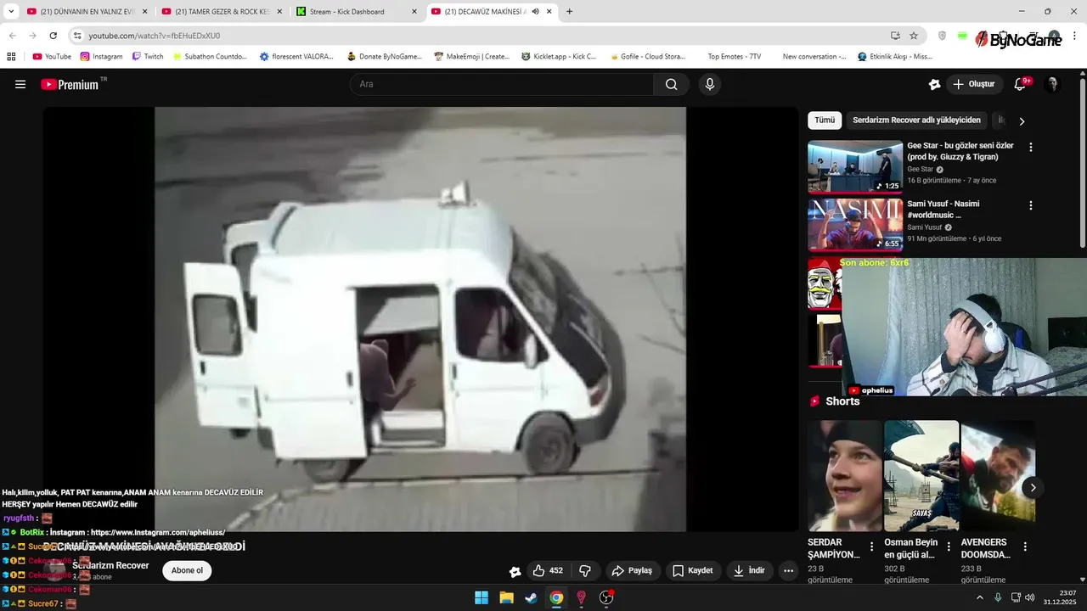Screen dimensions: 1087x611
Task: Show hidden system tray icons
Action: click(x=980, y=597)
